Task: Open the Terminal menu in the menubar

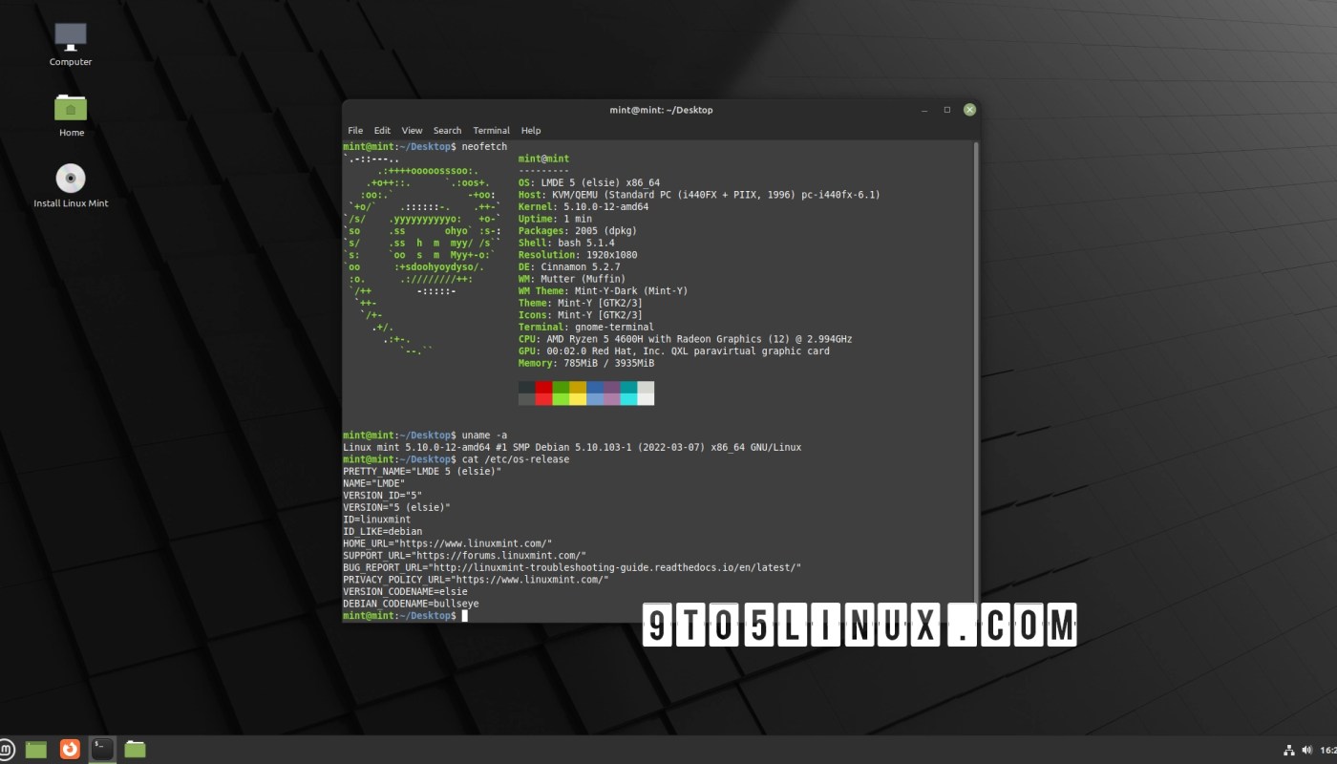Action: click(491, 131)
